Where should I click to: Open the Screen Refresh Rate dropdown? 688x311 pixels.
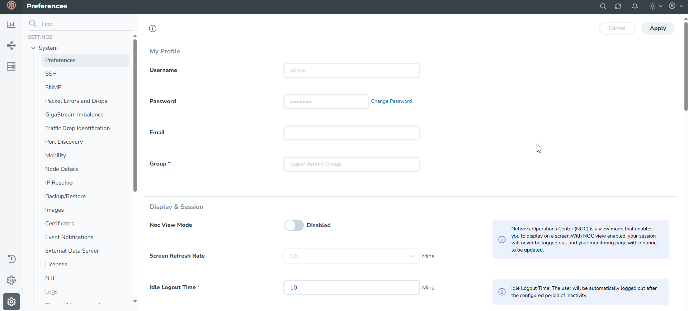tap(352, 256)
